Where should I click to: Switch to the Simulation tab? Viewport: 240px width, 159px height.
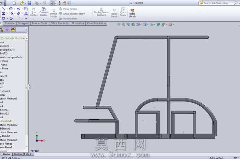(77, 23)
